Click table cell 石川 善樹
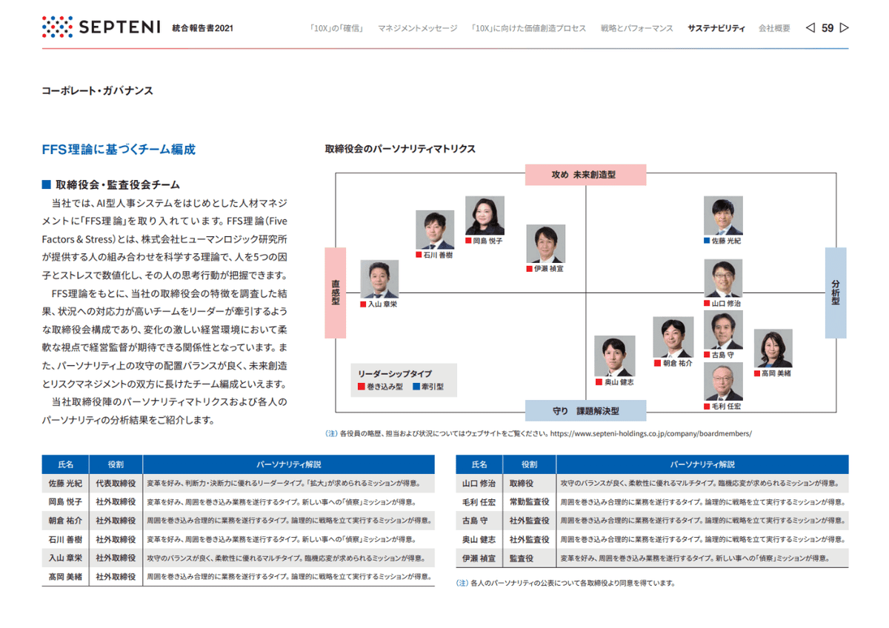Image resolution: width=889 pixels, height=628 pixels. 65,539
